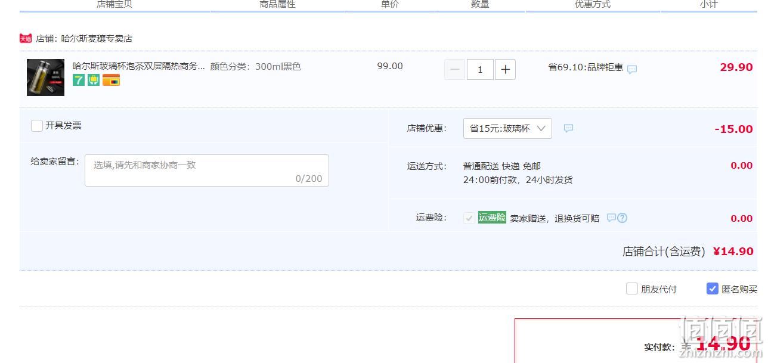Open the 哈尔斯玻璃杯泡茶双层隔热商务 product title

click(139, 66)
